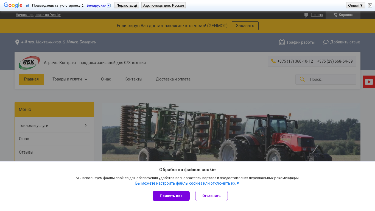Viewport: 375px width, 211px height.
Task: Expand cookie settings link Вы можете настроить
Action: [187, 183]
